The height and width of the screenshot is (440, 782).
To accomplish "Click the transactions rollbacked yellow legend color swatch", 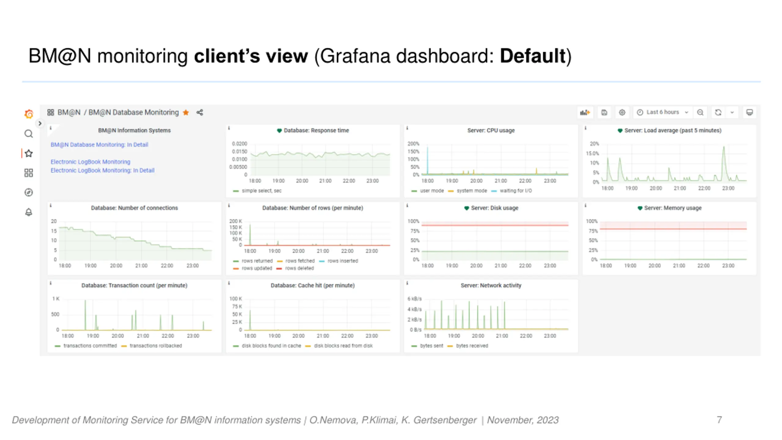I will coord(124,346).
